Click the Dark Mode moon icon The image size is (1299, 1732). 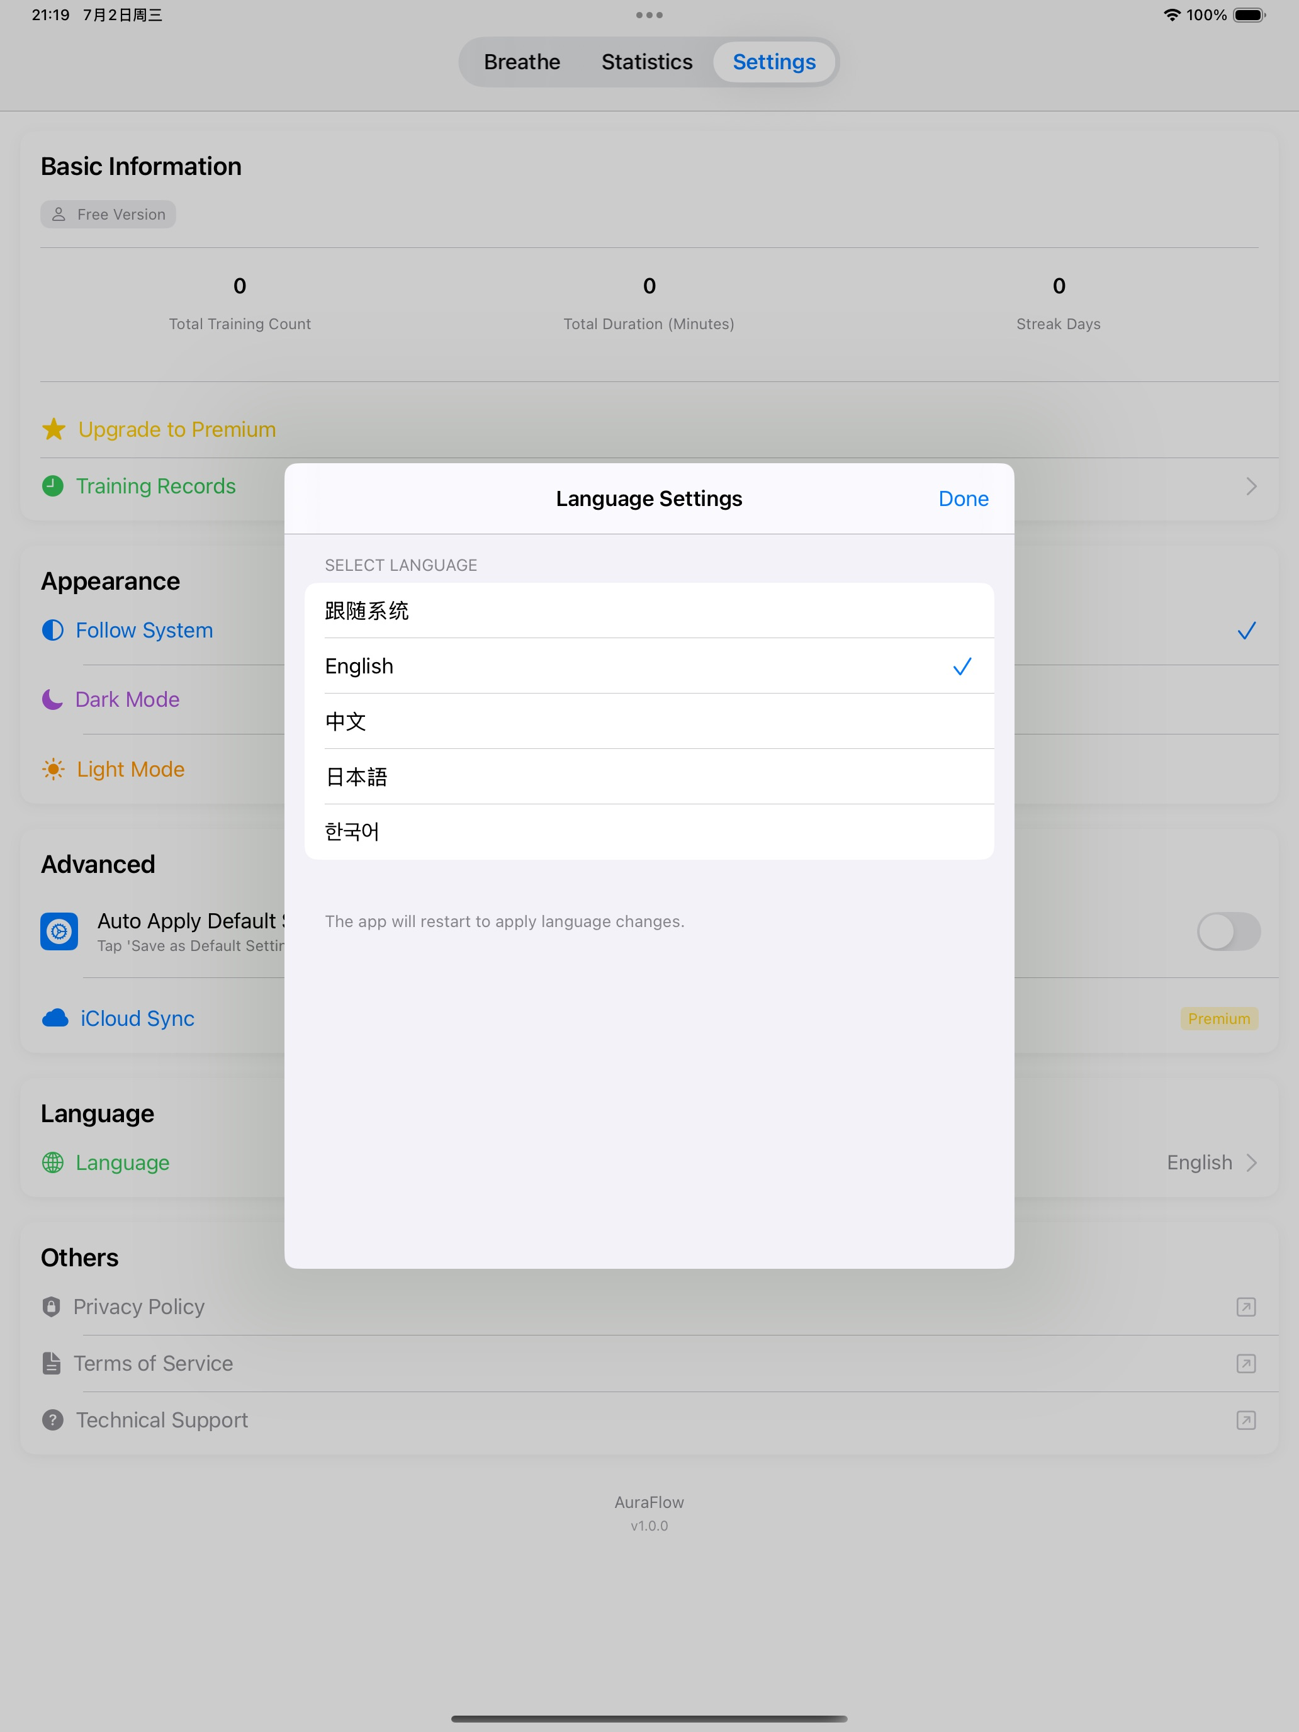click(52, 699)
